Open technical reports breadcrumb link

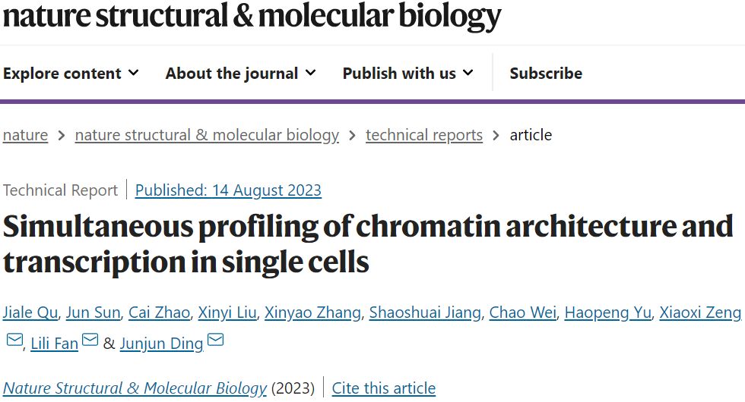pos(424,135)
